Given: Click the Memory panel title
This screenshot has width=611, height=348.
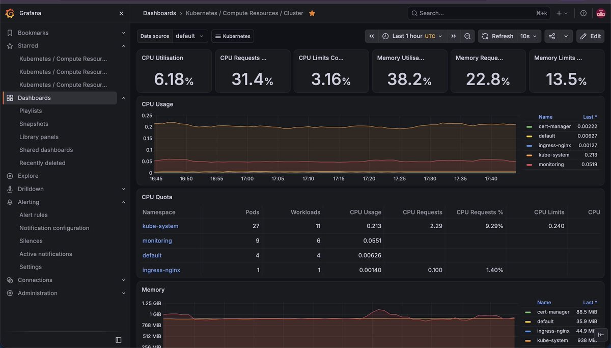Looking at the screenshot, I should click(x=153, y=289).
